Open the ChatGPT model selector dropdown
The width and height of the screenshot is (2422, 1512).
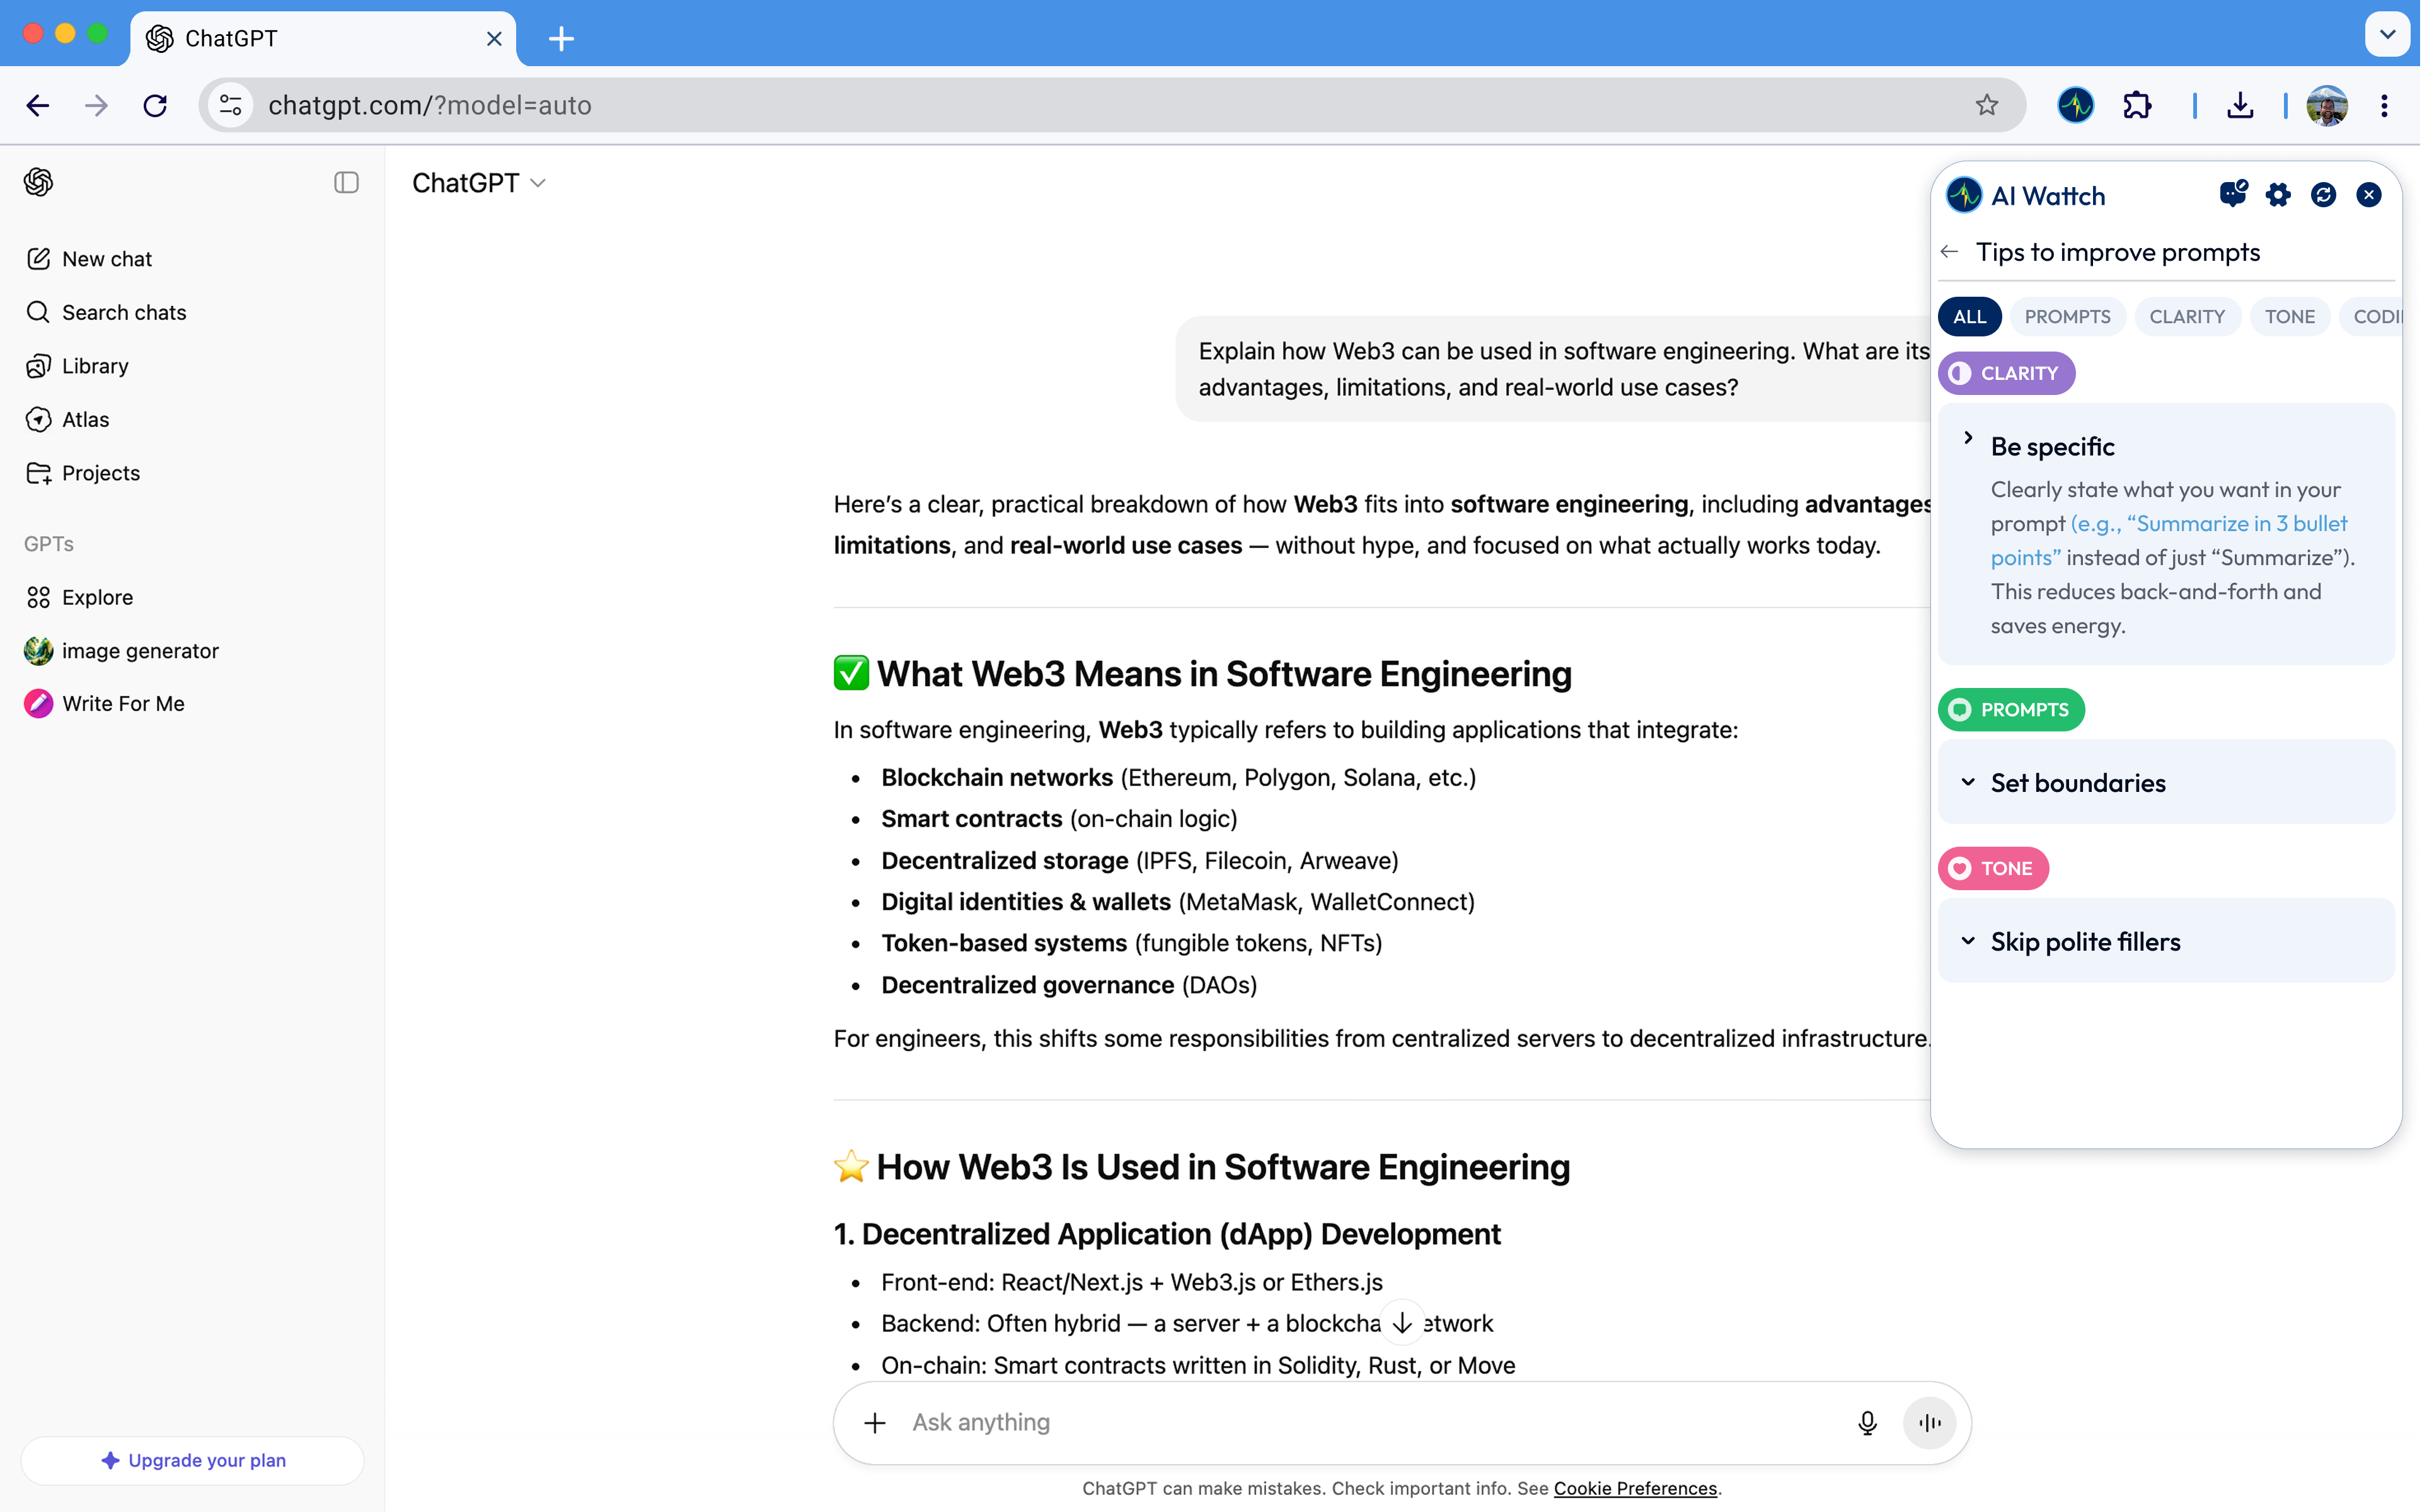[478, 183]
